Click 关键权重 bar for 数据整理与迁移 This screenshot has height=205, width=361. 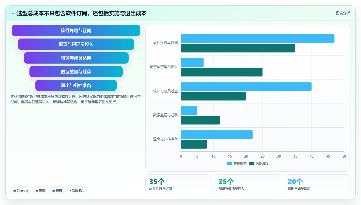(189, 111)
